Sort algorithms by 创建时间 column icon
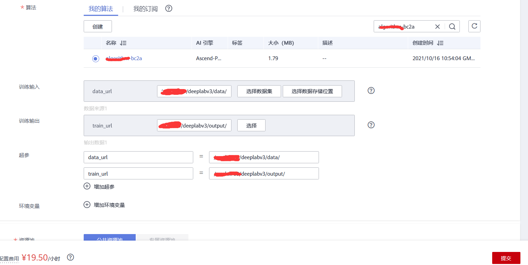Viewport: 528px width, 265px height. pos(440,43)
